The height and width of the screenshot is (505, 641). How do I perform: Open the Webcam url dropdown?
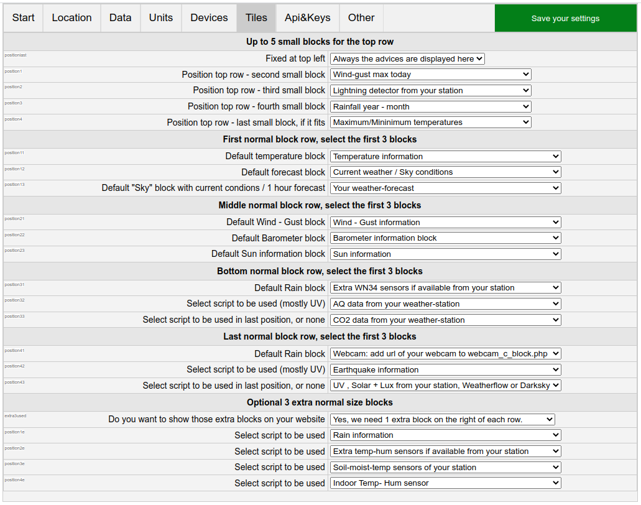click(446, 354)
